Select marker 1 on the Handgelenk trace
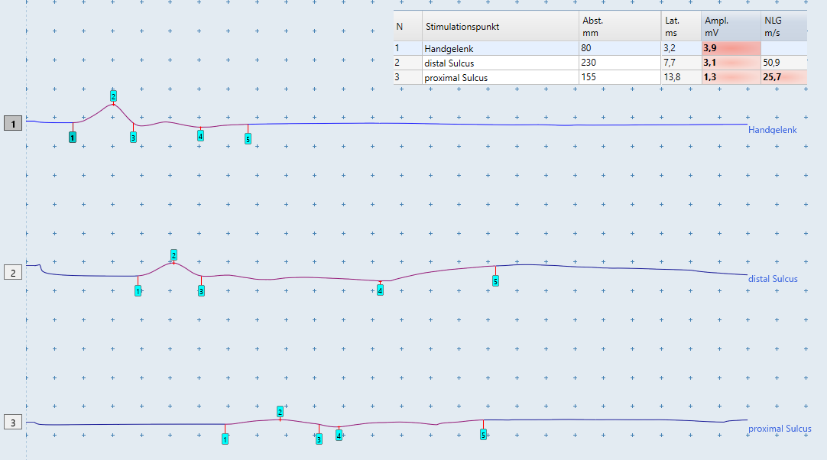Image resolution: width=827 pixels, height=460 pixels. (73, 137)
